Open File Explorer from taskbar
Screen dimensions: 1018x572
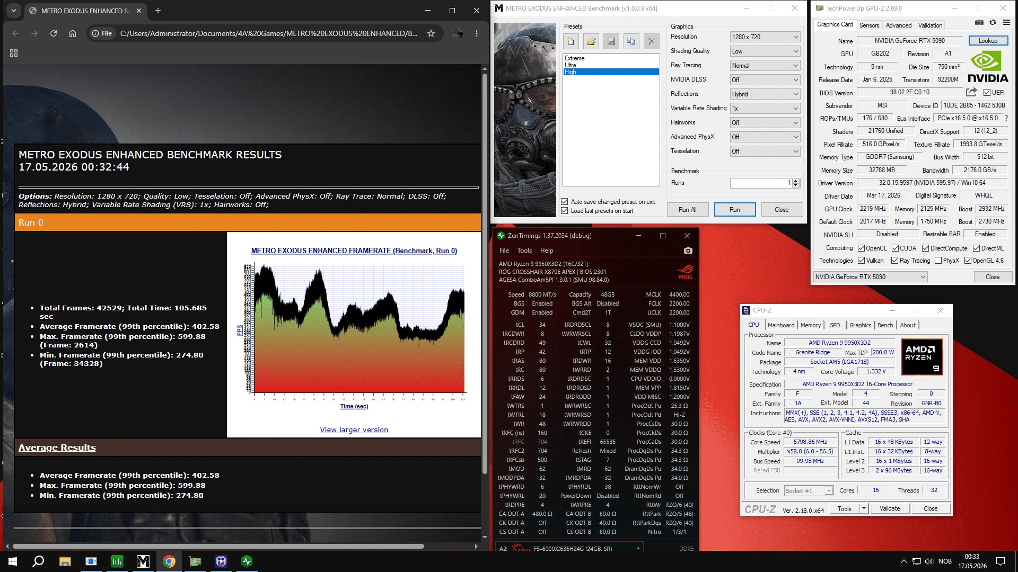(65, 561)
